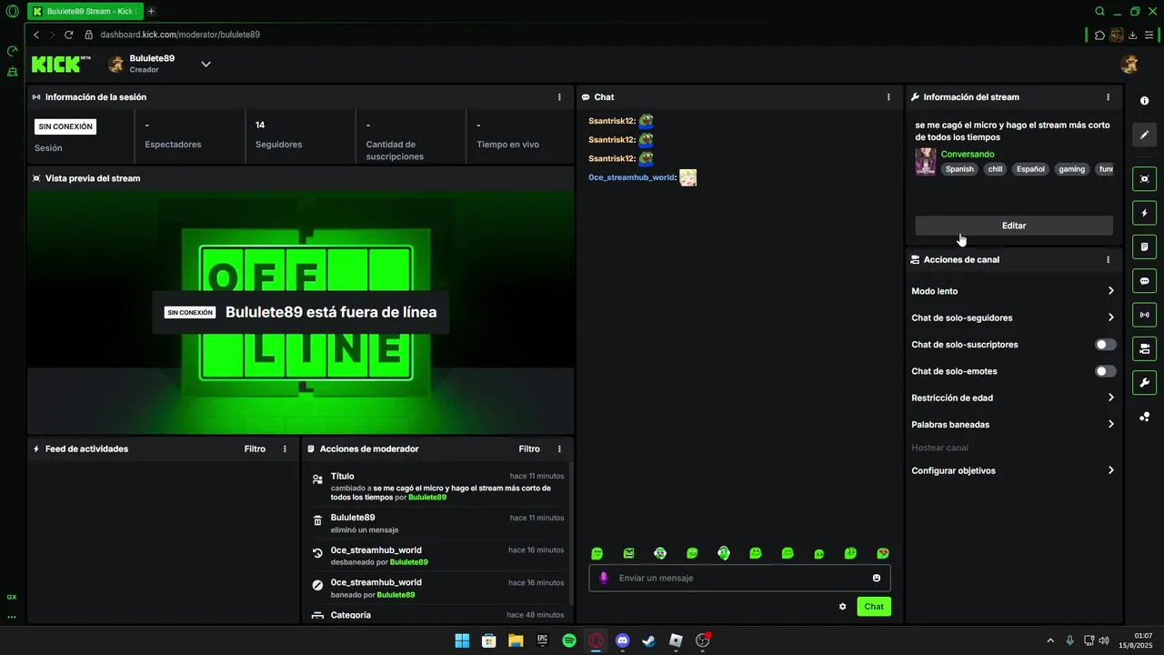Click the document notes icon in right sidebar
This screenshot has width=1164, height=655.
[1144, 247]
